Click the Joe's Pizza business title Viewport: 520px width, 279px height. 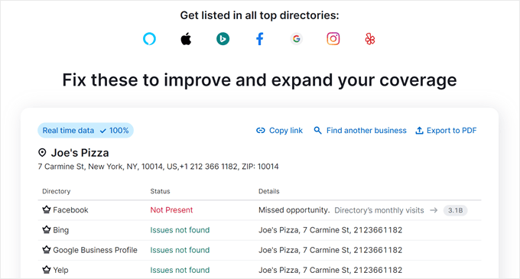tap(80, 153)
